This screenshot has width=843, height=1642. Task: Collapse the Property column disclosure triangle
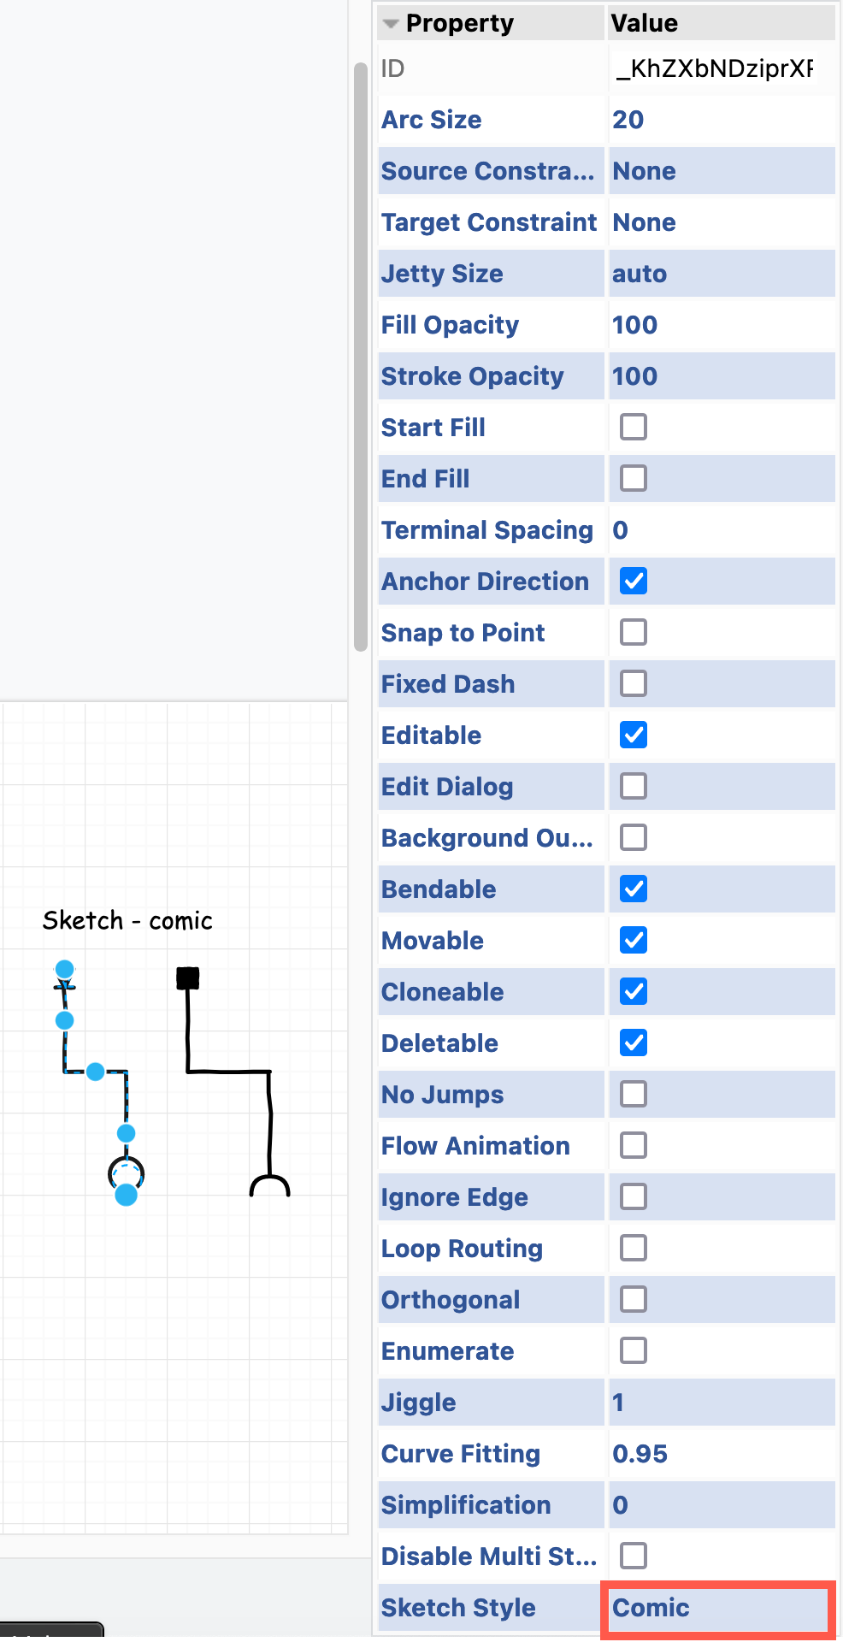click(x=390, y=23)
